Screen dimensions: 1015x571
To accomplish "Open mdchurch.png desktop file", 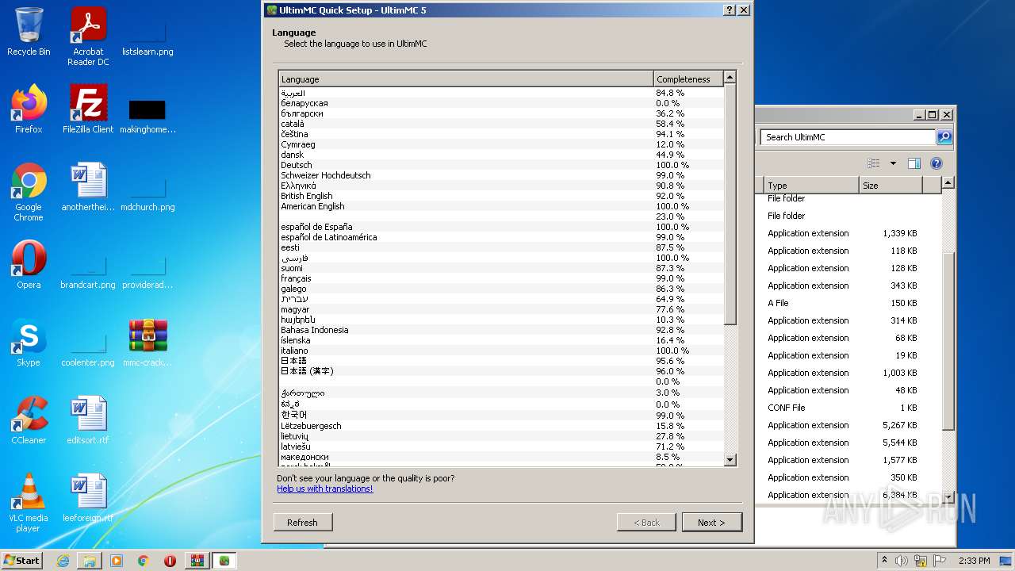I will (147, 195).
